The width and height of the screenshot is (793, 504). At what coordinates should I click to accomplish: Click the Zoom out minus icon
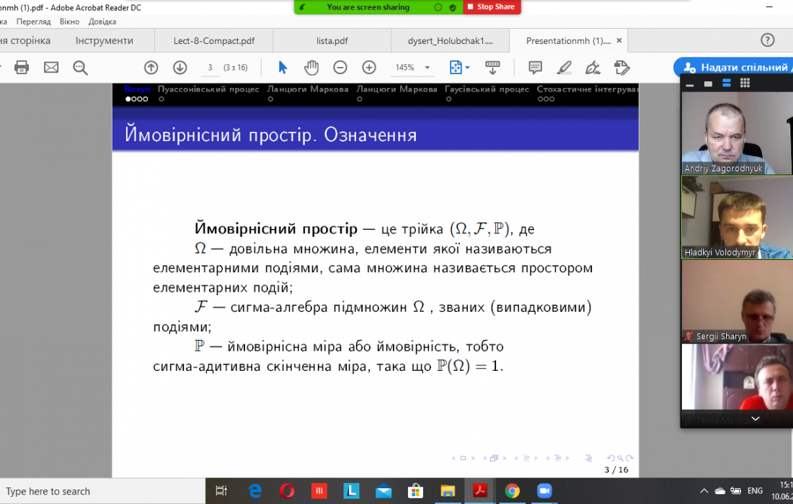click(340, 68)
